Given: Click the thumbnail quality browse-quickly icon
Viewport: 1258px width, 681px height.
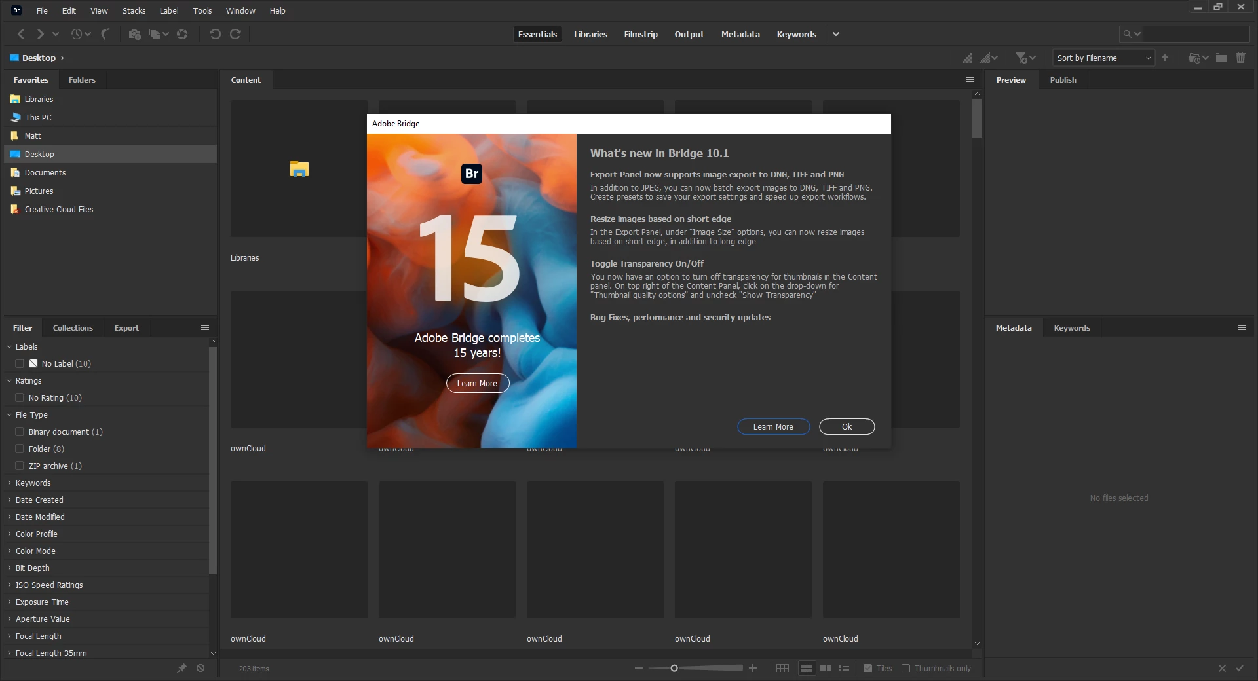Looking at the screenshot, I should tap(968, 58).
